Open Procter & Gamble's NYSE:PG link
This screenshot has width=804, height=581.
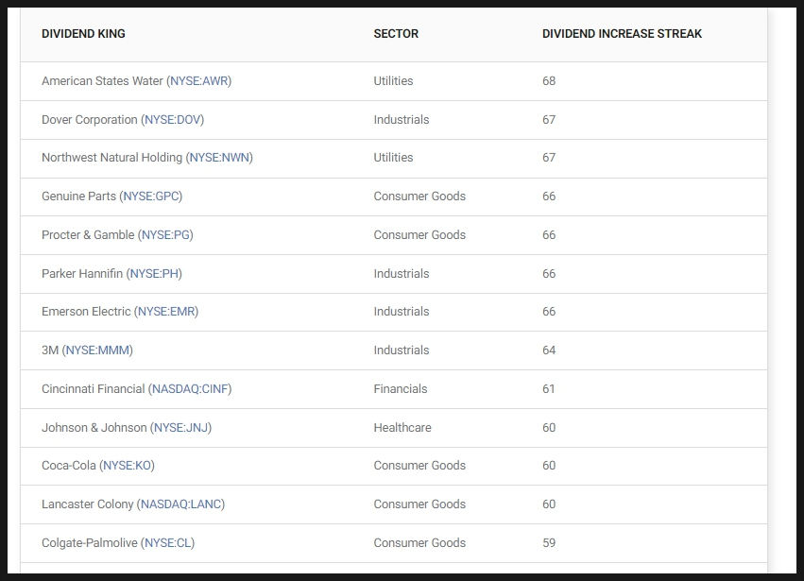[165, 235]
